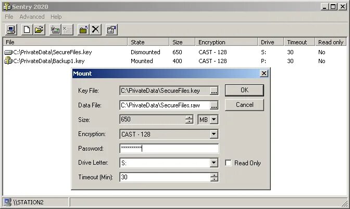Click the STATION2 computer icon in status bar

pyautogui.click(x=7, y=202)
